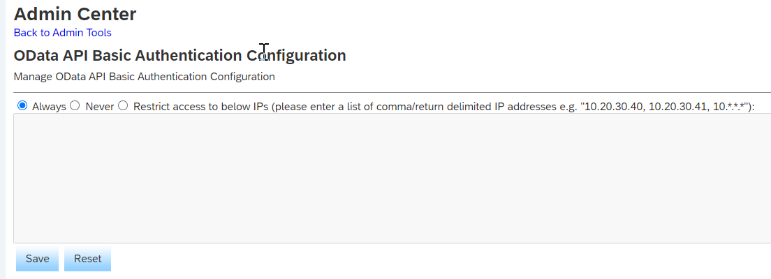Click the light blue strip at left edge
Viewport: 771px width, 279px height.
point(2,139)
